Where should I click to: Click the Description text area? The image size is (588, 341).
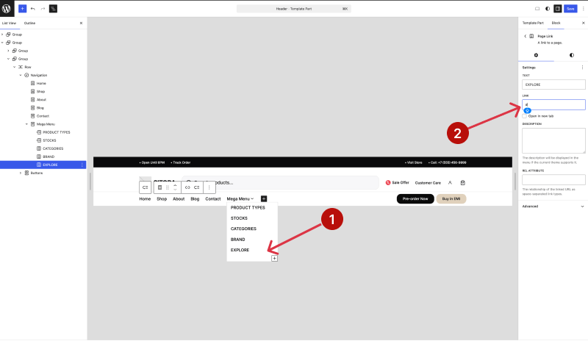553,140
